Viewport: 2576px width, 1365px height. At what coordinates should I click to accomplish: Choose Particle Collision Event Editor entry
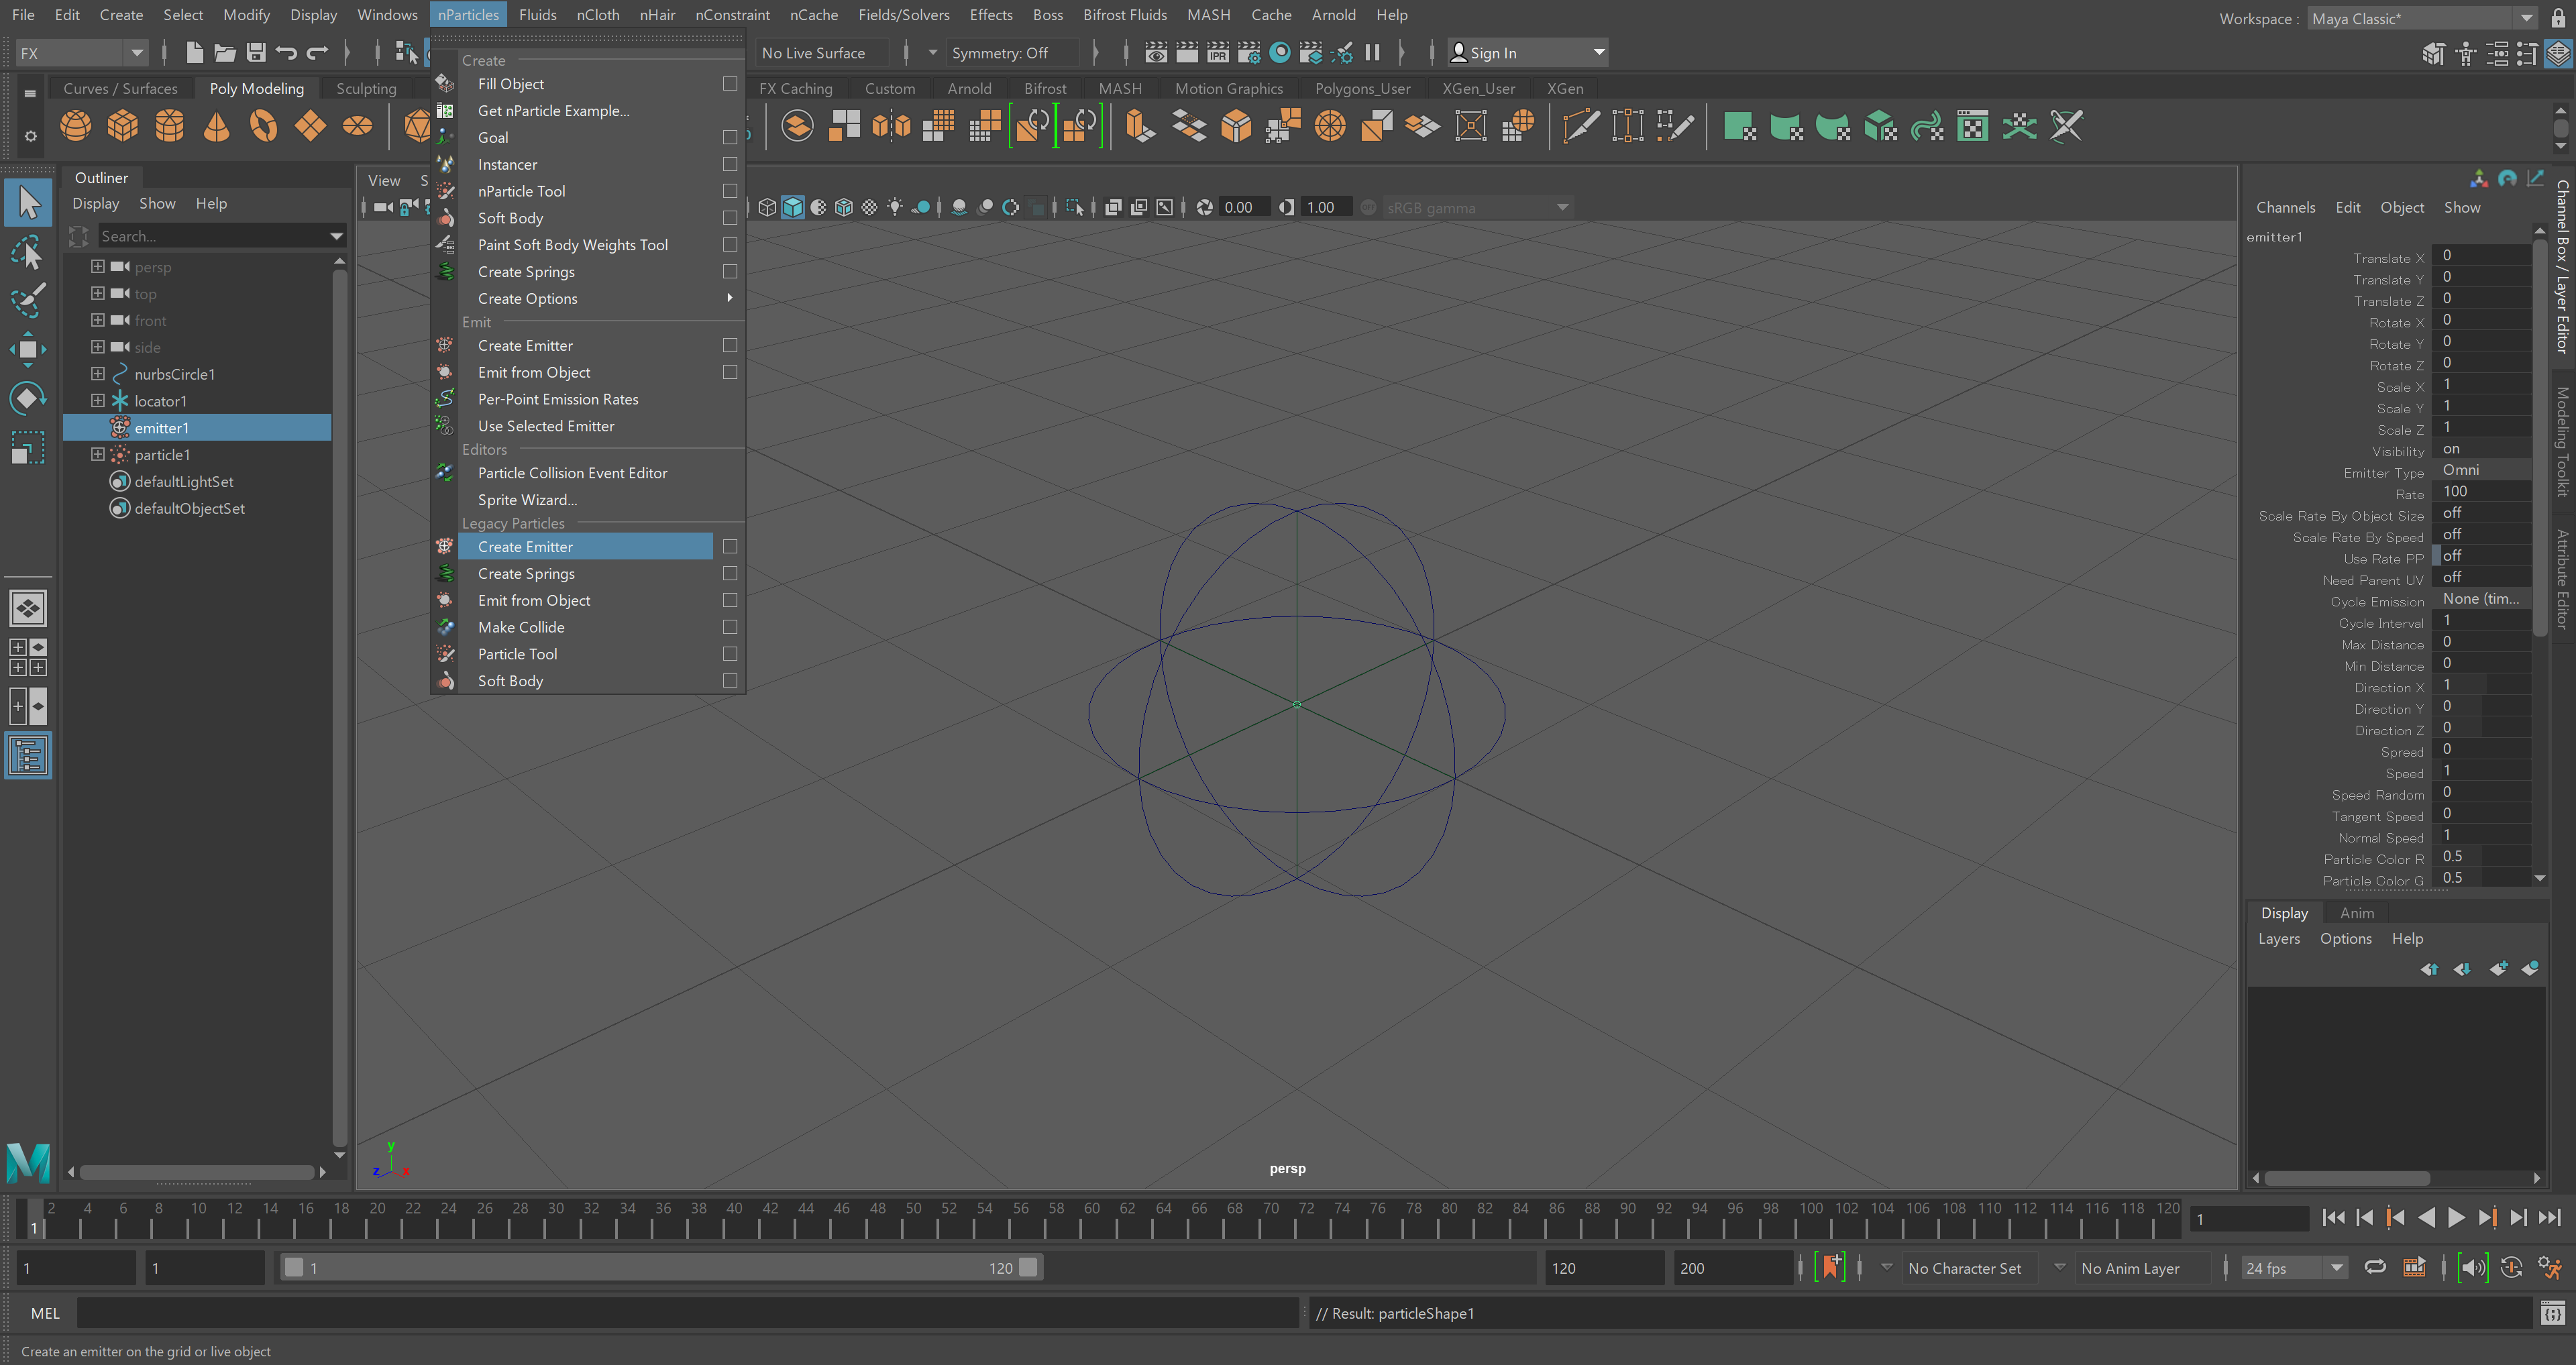572,473
